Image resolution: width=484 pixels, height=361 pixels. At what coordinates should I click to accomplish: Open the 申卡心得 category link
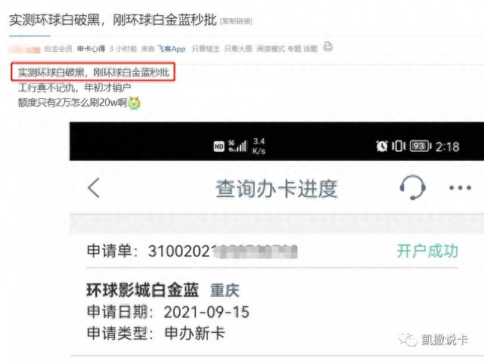(91, 48)
